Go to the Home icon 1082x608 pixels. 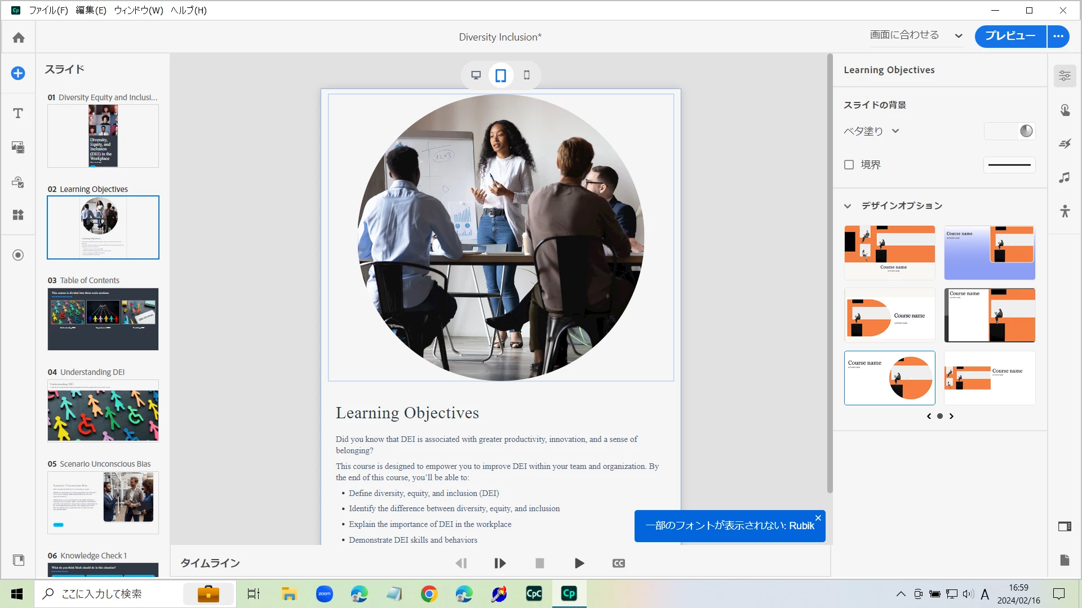[x=19, y=38]
